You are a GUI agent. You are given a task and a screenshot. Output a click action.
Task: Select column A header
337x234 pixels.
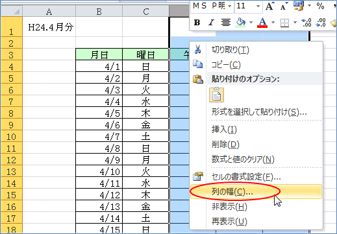pos(49,11)
